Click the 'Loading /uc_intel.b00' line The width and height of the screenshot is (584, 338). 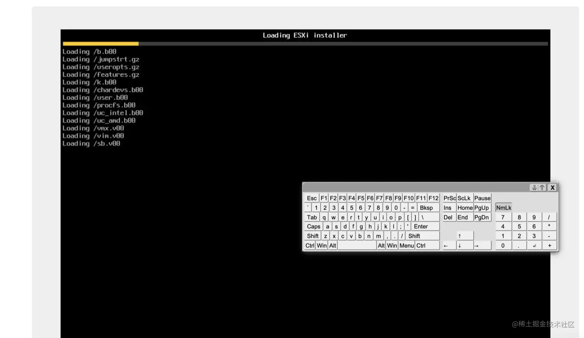pyautogui.click(x=103, y=113)
